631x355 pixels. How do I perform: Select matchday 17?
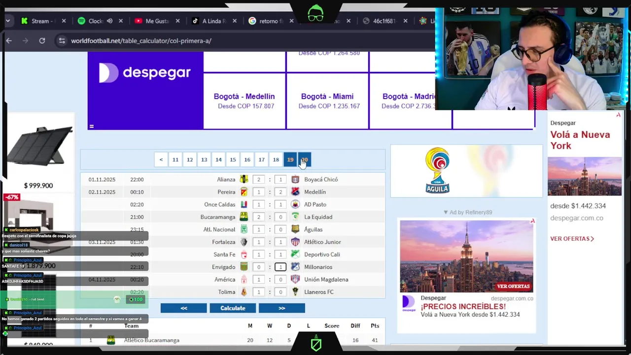[261, 160]
